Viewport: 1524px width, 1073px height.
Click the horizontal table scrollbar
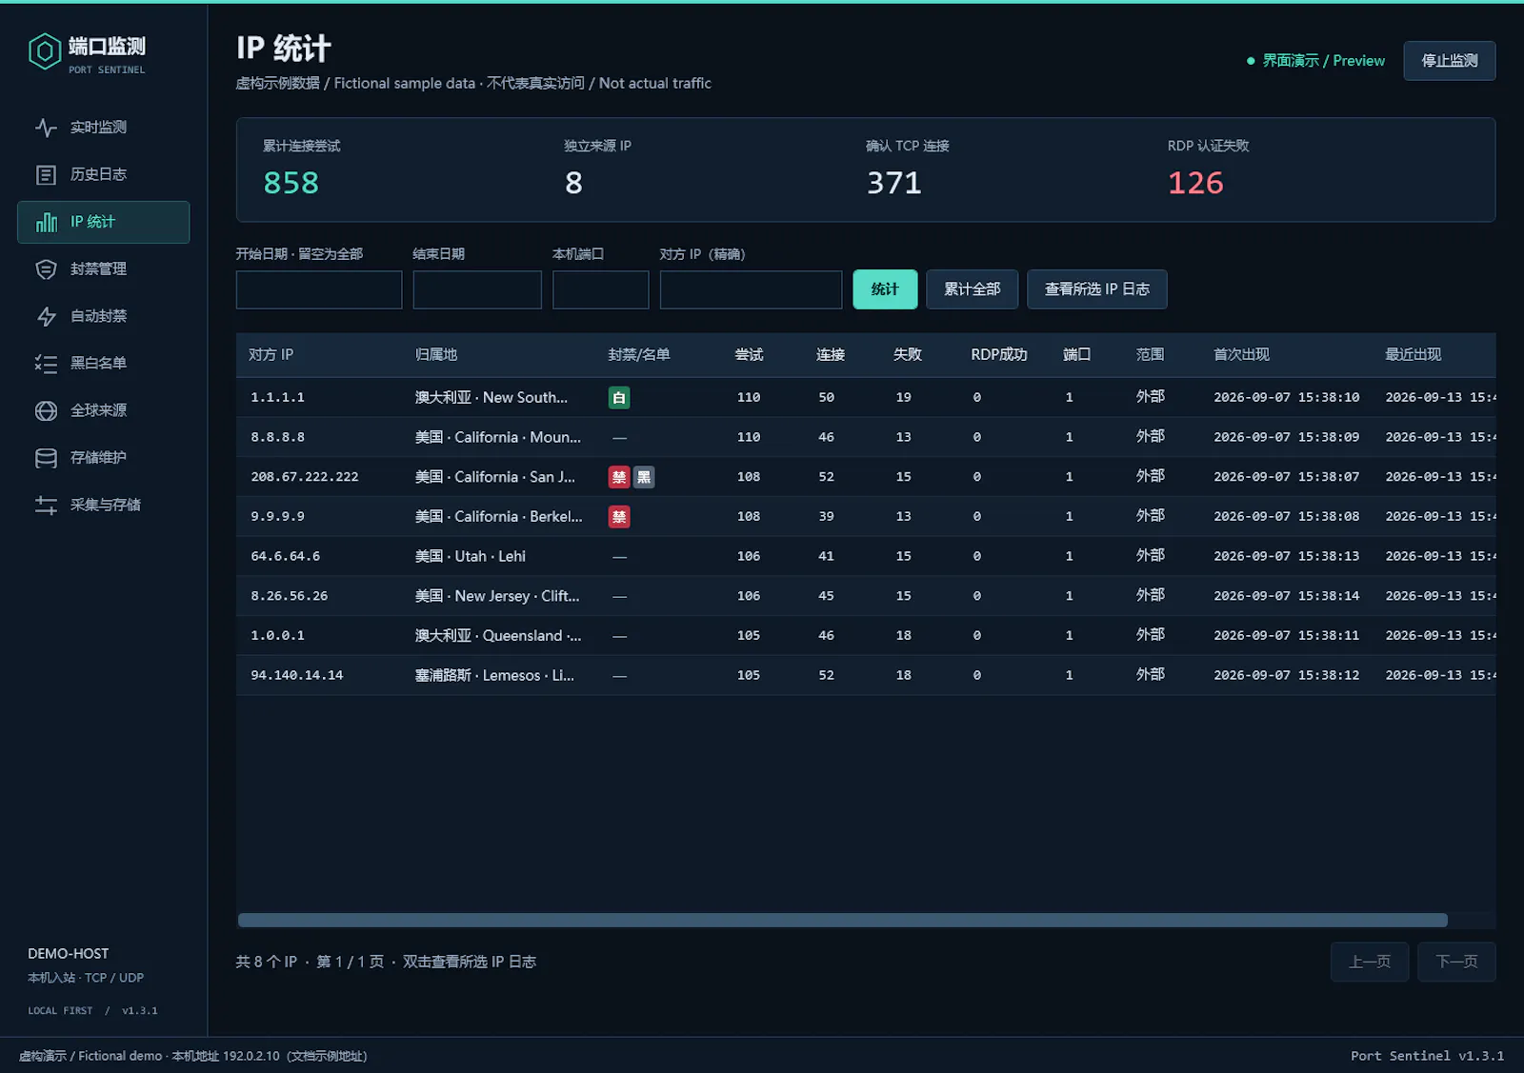[843, 920]
